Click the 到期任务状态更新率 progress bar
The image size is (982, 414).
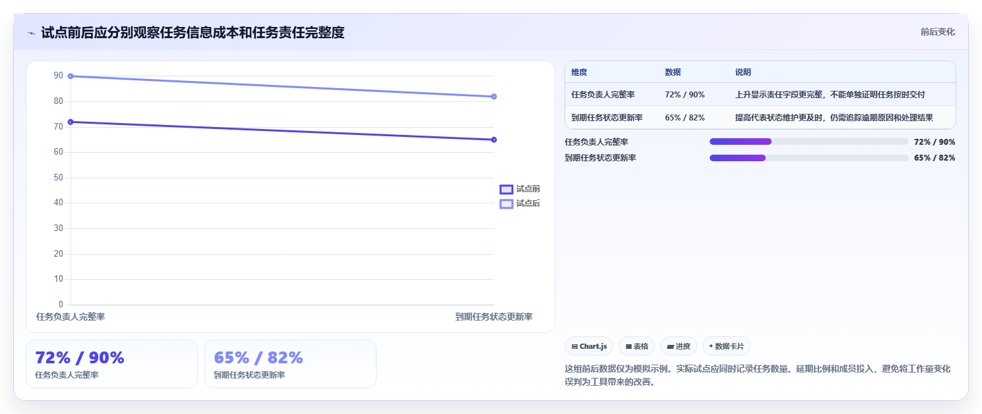pos(809,158)
